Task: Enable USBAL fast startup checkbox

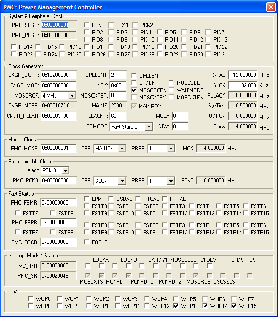Action: point(111,199)
